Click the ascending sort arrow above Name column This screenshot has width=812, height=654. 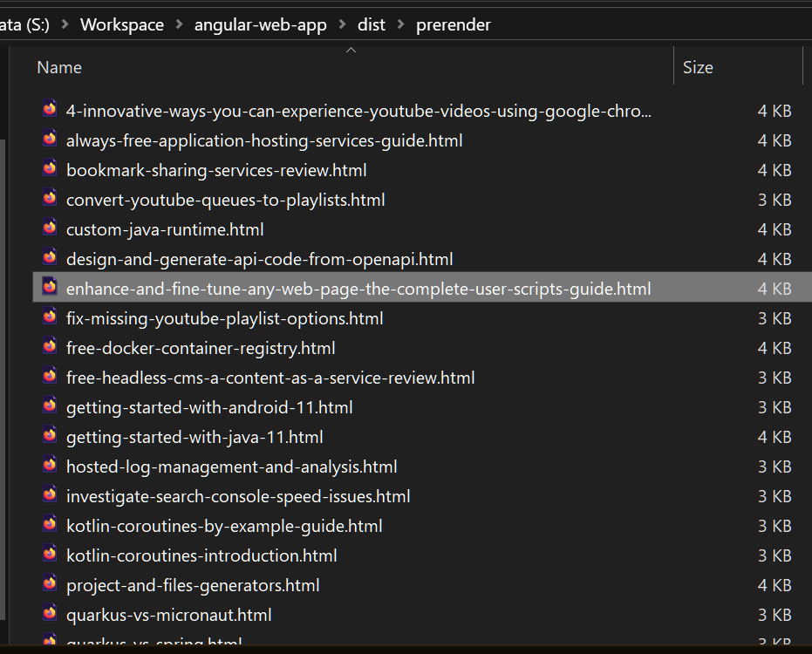[x=351, y=50]
